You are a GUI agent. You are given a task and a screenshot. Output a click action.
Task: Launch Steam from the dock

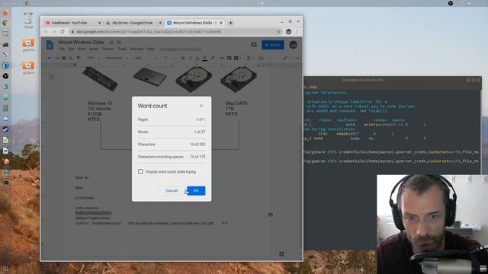[5, 129]
